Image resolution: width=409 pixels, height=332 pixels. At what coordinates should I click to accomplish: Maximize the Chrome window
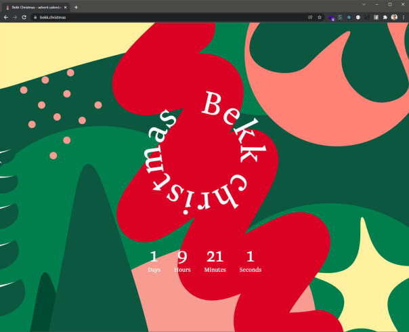click(390, 4)
